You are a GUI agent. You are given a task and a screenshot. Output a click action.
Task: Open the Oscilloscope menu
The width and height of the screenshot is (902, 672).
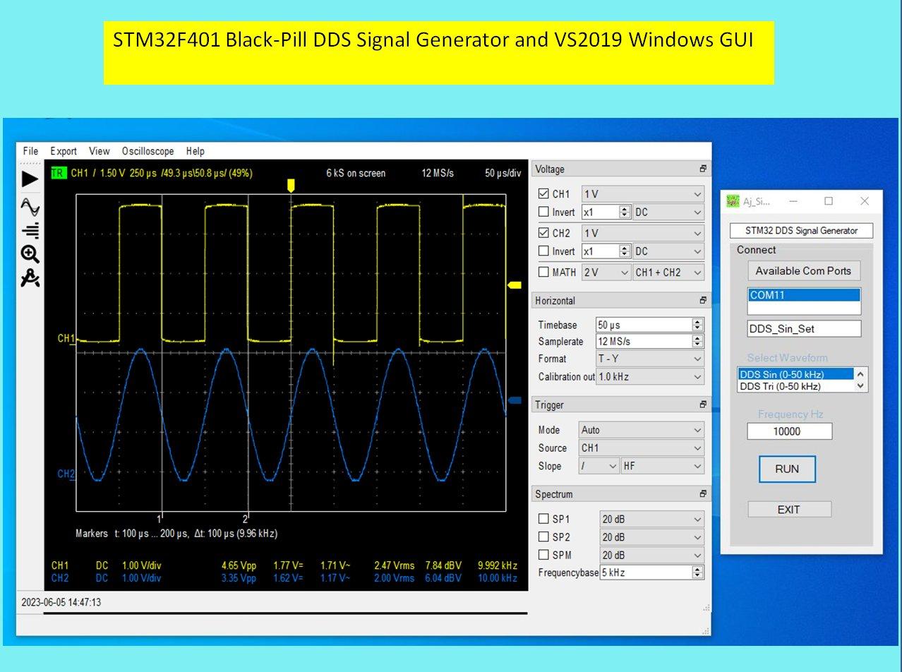coord(148,151)
